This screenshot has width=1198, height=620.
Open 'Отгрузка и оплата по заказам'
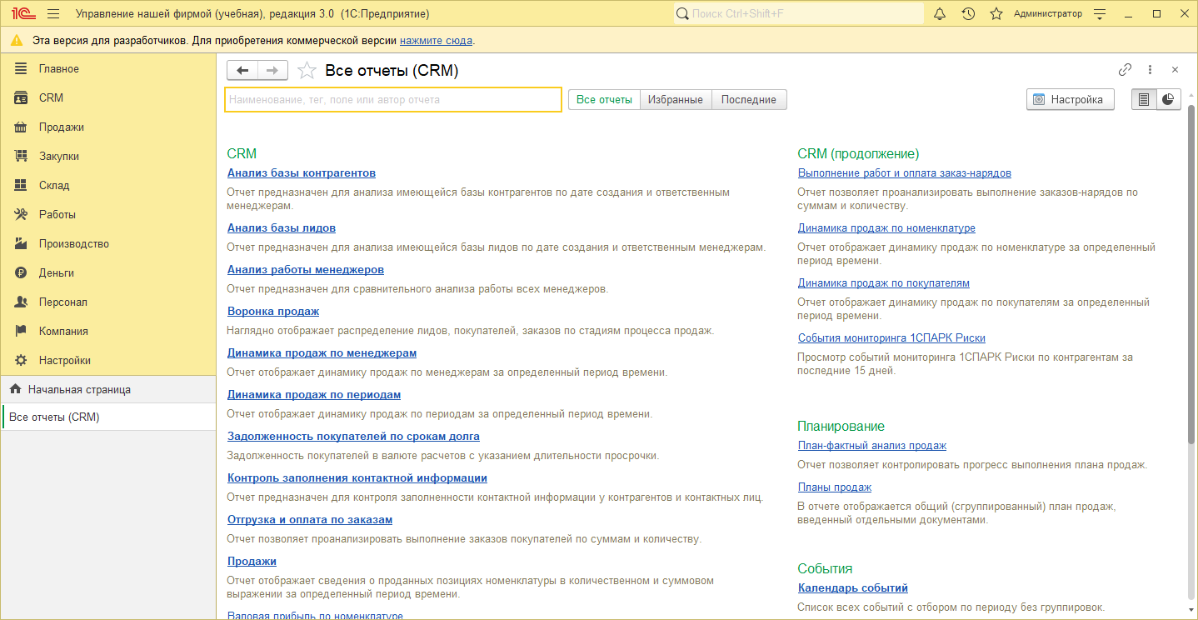tap(310, 520)
